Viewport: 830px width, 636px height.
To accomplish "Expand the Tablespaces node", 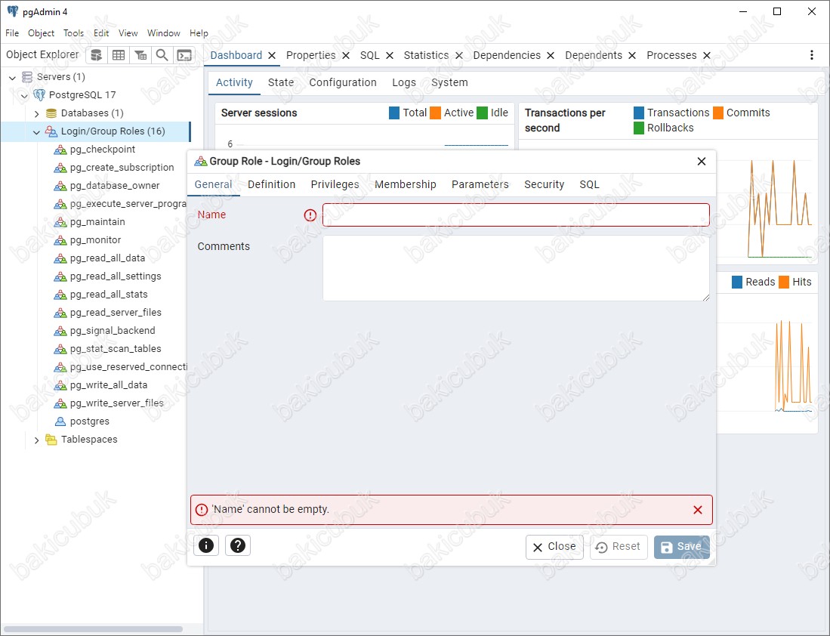I will (x=36, y=440).
